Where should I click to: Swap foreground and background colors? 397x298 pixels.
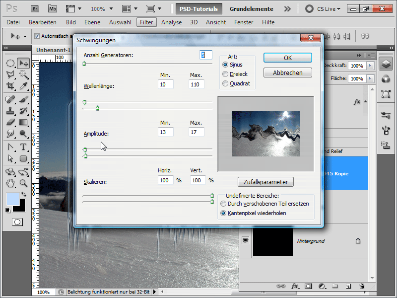pos(24,194)
